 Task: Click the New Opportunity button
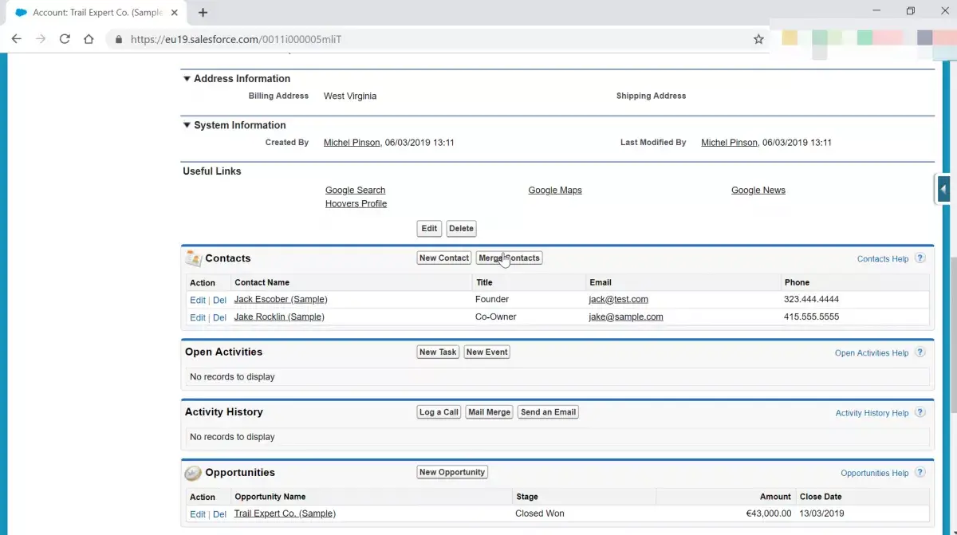coord(452,472)
